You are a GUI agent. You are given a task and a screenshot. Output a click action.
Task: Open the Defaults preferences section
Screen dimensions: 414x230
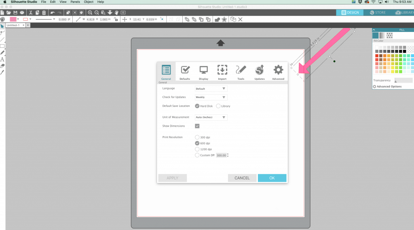tap(185, 72)
